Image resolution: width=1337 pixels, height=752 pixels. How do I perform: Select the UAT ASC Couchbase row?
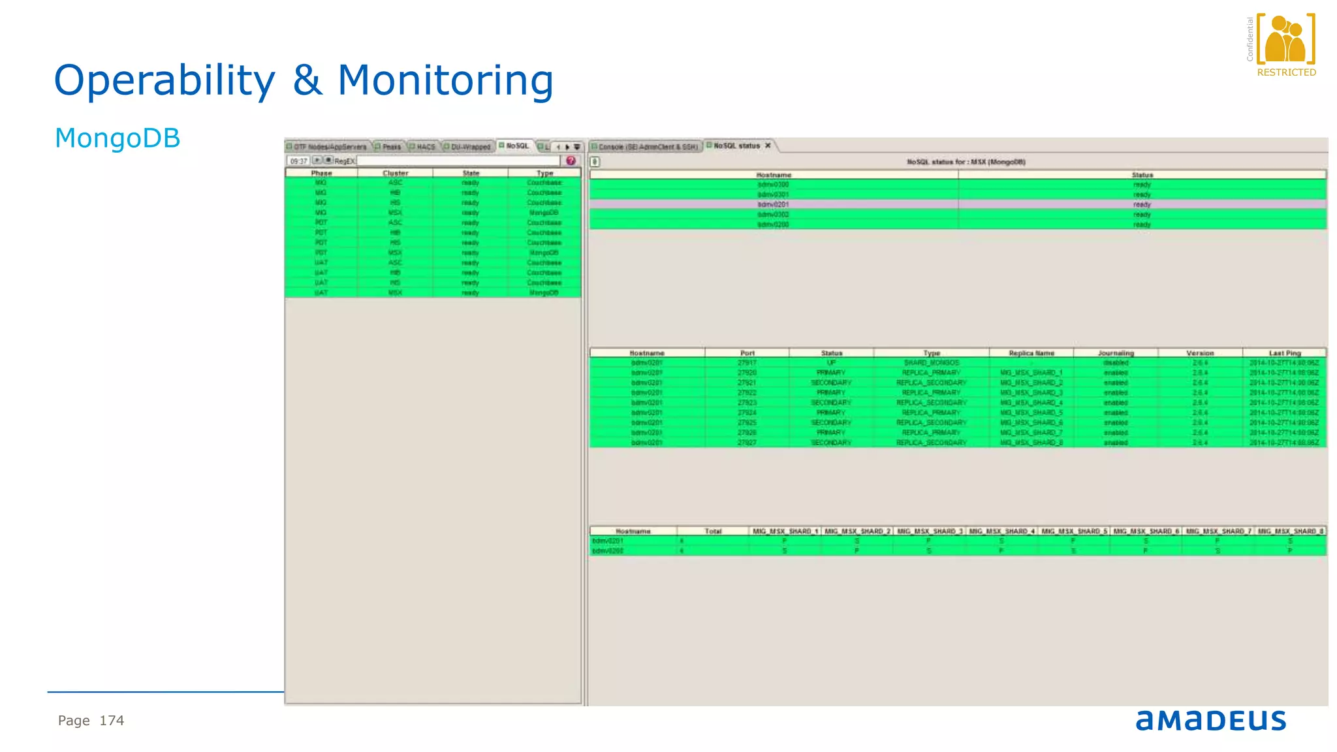[x=433, y=262]
